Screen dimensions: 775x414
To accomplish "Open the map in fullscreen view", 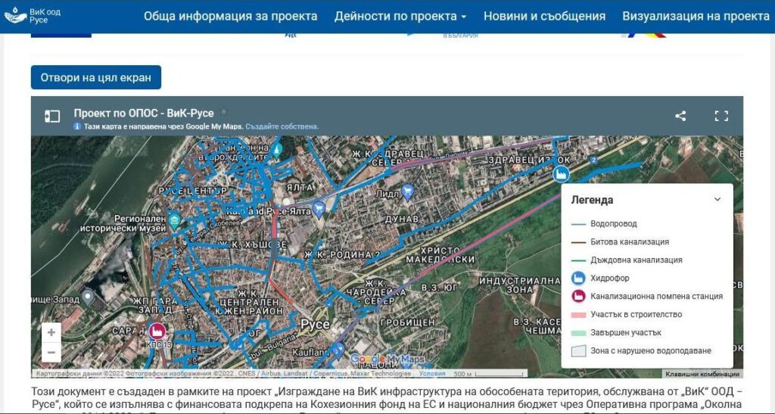I will pyautogui.click(x=721, y=116).
